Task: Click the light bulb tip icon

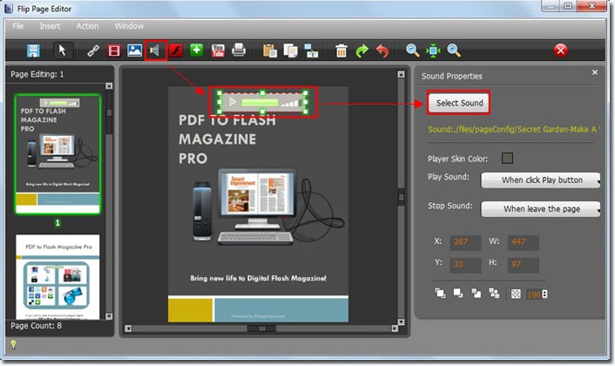Action: click(x=13, y=344)
